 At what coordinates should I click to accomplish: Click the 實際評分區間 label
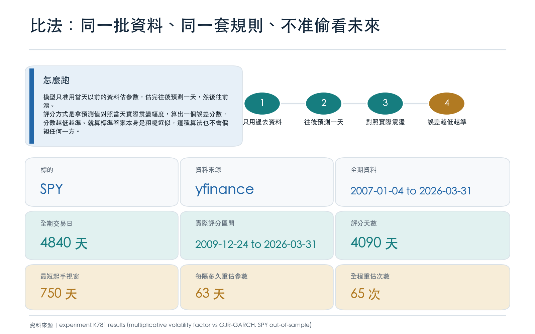[x=215, y=223]
